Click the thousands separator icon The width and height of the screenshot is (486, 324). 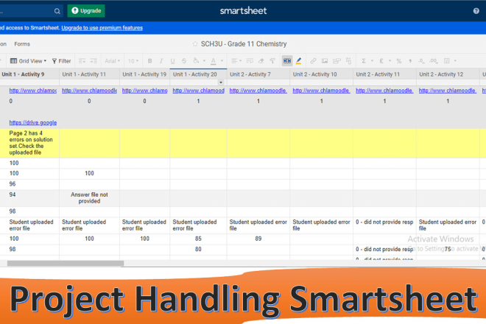pyautogui.click(x=410, y=61)
